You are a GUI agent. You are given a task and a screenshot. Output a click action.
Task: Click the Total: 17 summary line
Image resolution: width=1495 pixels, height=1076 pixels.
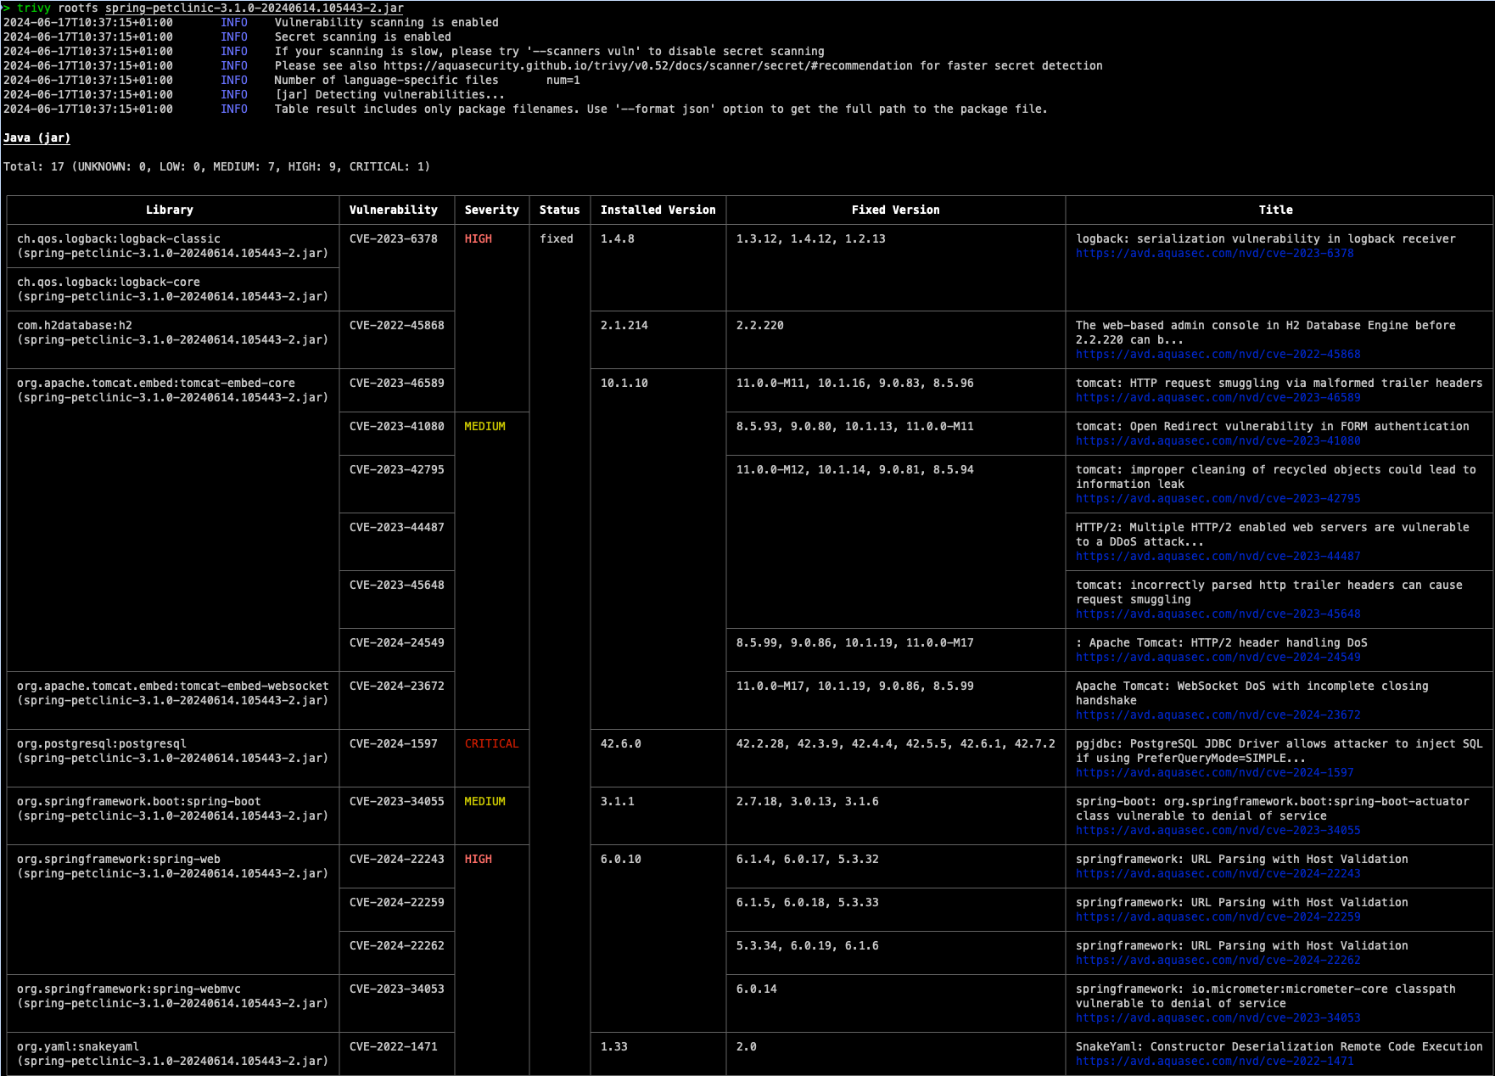[x=217, y=167]
